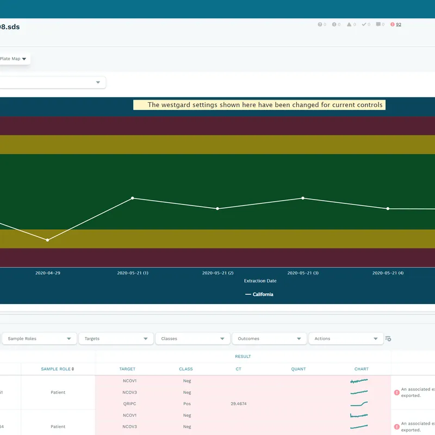
Task: Click the westgard settings changed notification banner
Action: pos(259,105)
